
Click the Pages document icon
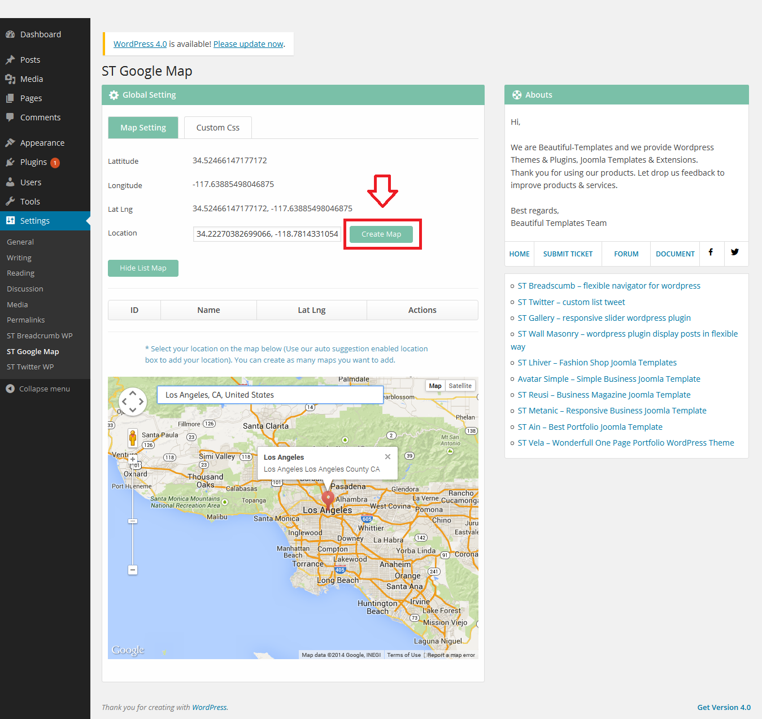coord(10,98)
